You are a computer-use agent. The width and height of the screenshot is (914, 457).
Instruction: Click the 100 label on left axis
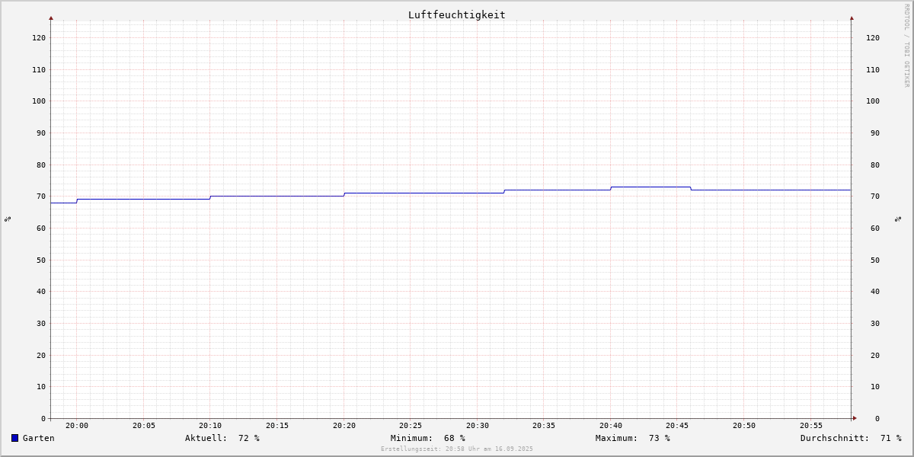pos(38,101)
